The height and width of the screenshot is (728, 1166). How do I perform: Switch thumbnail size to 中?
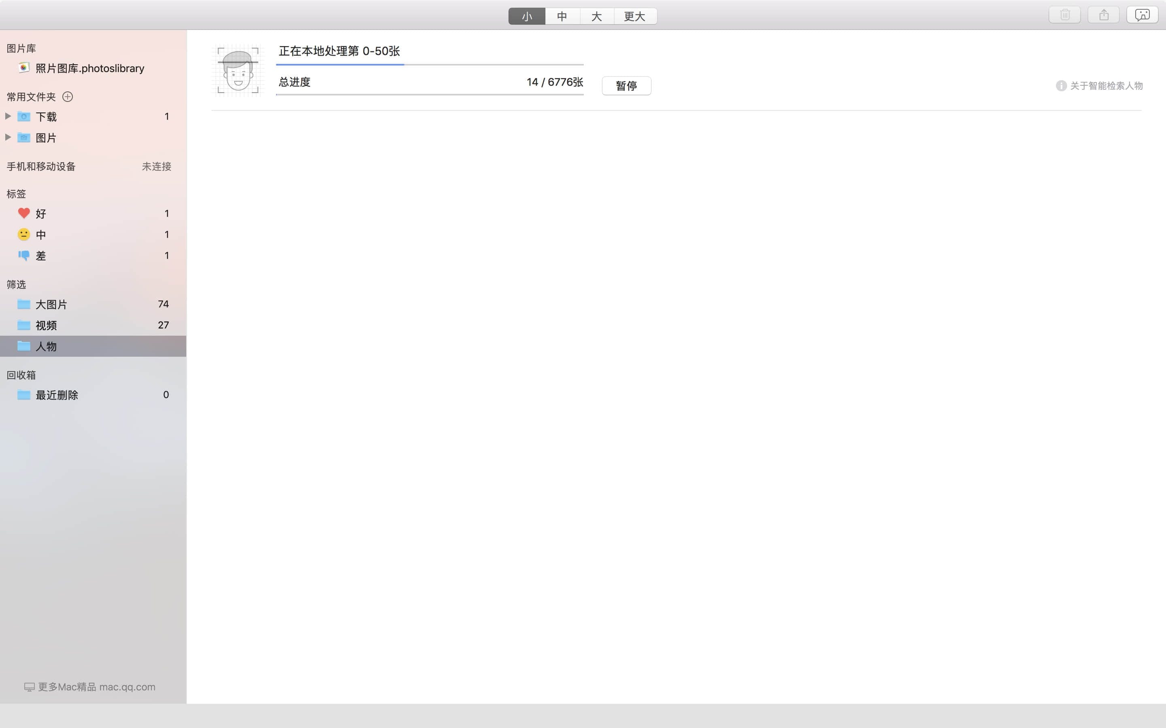[x=562, y=16]
